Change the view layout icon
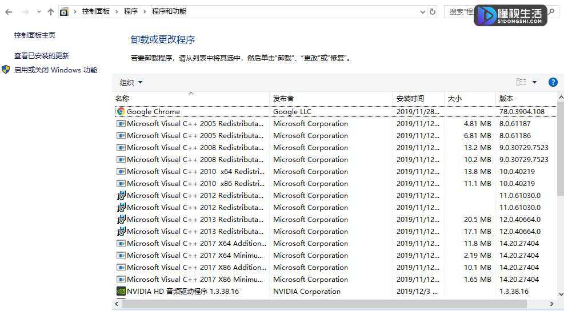This screenshot has width=564, height=311. (x=521, y=82)
